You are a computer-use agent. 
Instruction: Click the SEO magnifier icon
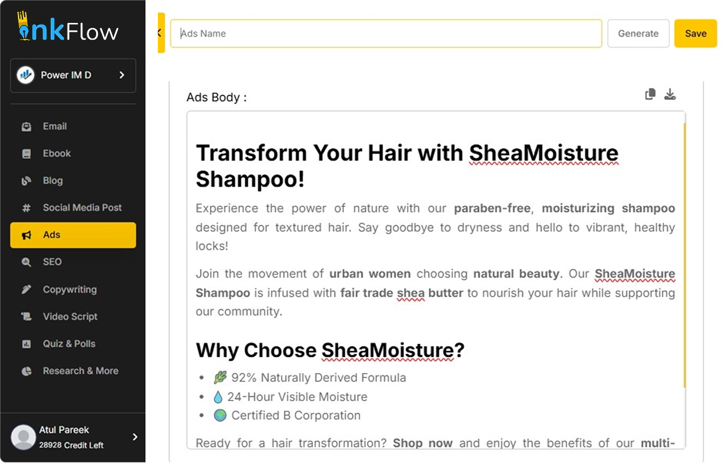point(26,262)
